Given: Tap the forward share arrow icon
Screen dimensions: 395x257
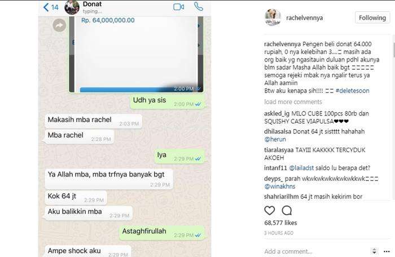Looking at the screenshot, I should [59, 25].
